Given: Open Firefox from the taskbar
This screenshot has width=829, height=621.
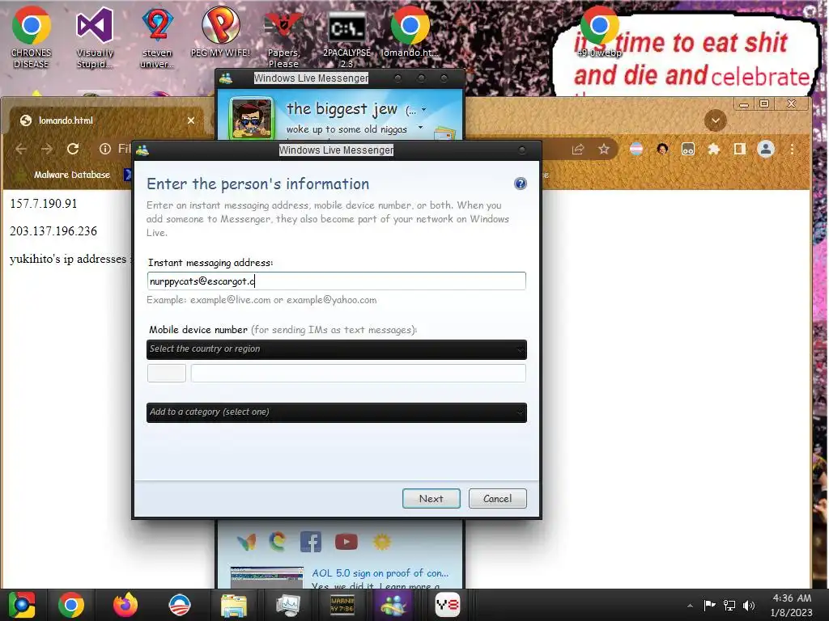Looking at the screenshot, I should click(x=125, y=605).
